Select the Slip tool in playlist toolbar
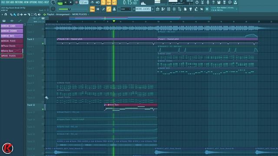278x156 pixels. [x=25, y=14]
